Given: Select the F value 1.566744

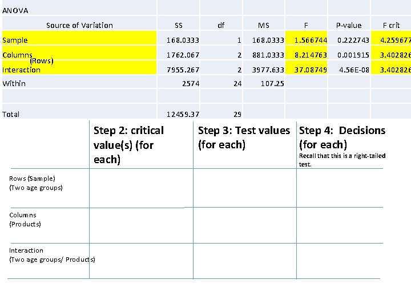Looking at the screenshot, I should 311,40.
